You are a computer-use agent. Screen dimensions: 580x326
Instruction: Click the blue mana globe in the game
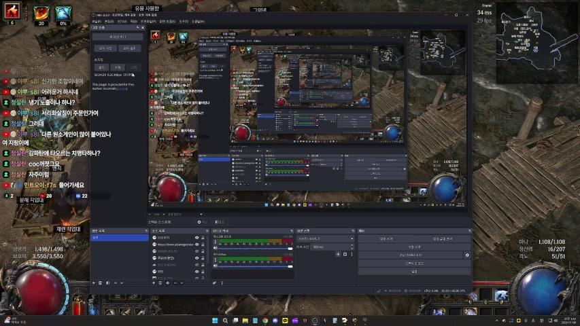point(541,291)
